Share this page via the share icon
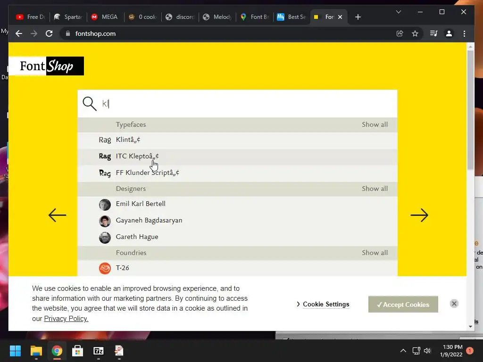 tap(400, 33)
